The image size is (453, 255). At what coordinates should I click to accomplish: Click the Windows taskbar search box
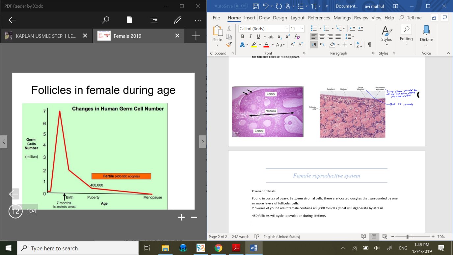click(78, 248)
